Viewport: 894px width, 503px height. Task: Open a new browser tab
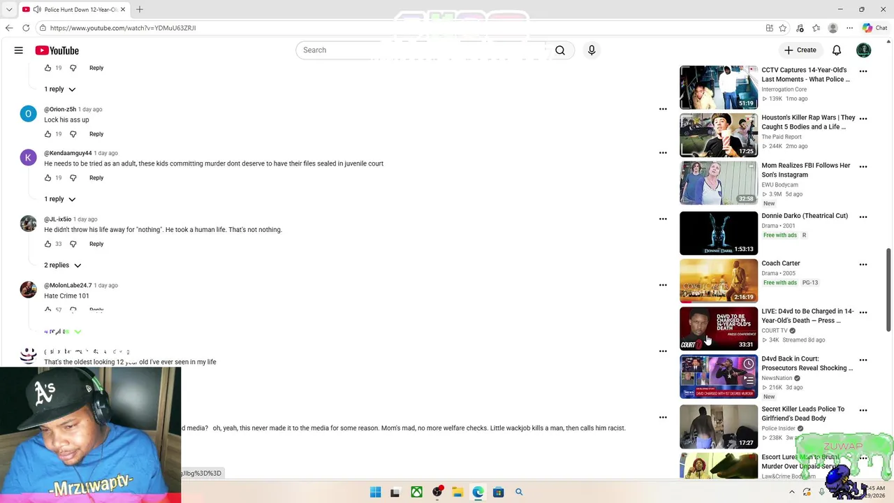tap(140, 9)
